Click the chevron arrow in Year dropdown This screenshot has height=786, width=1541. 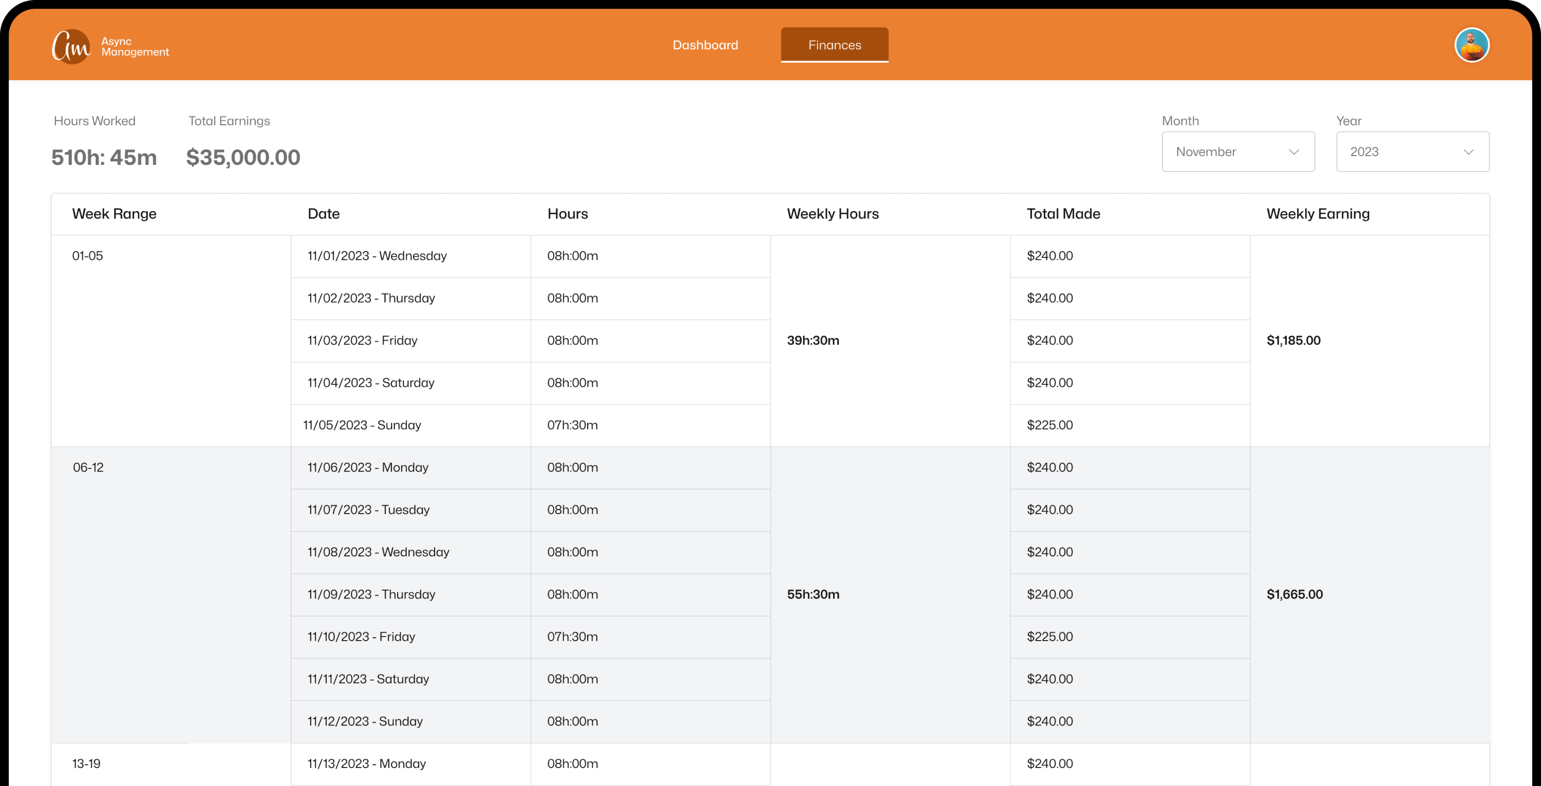[1468, 152]
